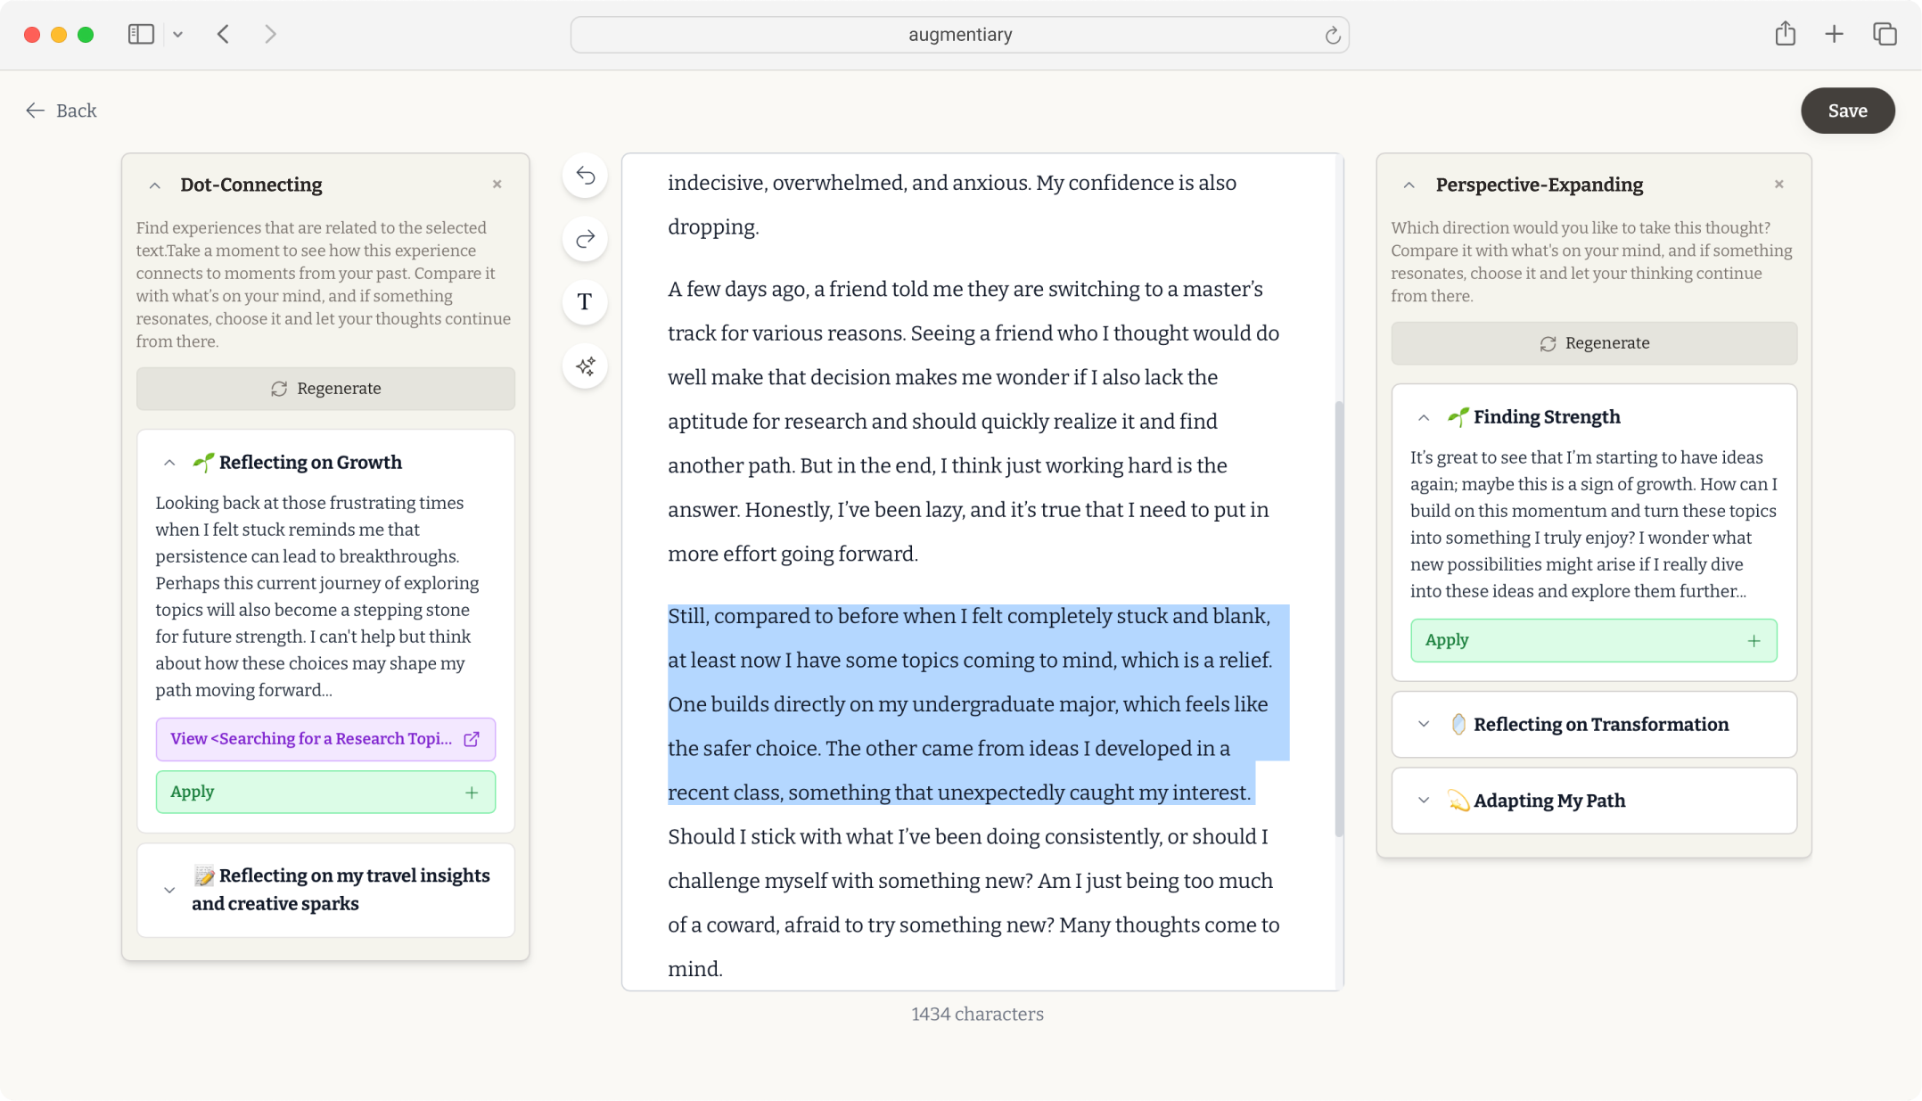The image size is (1922, 1101).
Task: Click the redo arrow icon
Action: 585,239
